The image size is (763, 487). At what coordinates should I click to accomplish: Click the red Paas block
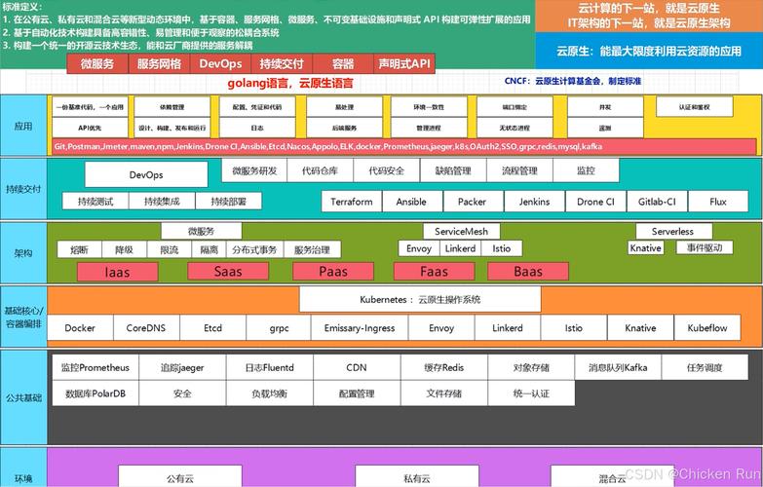(x=333, y=272)
